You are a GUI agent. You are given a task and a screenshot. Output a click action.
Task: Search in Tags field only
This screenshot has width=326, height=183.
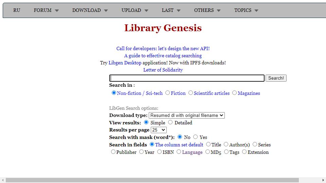(226, 152)
